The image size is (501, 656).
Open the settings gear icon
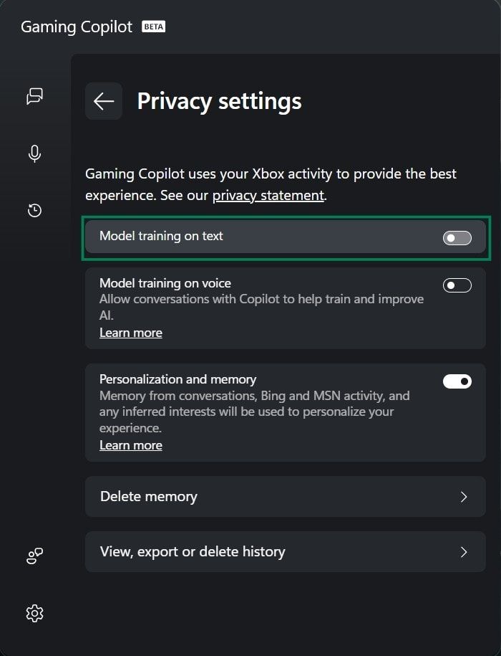(34, 613)
